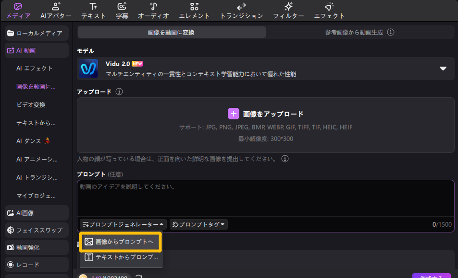The height and width of the screenshot is (278, 458).
Task: Open the トランジション tab
Action: 241,11
